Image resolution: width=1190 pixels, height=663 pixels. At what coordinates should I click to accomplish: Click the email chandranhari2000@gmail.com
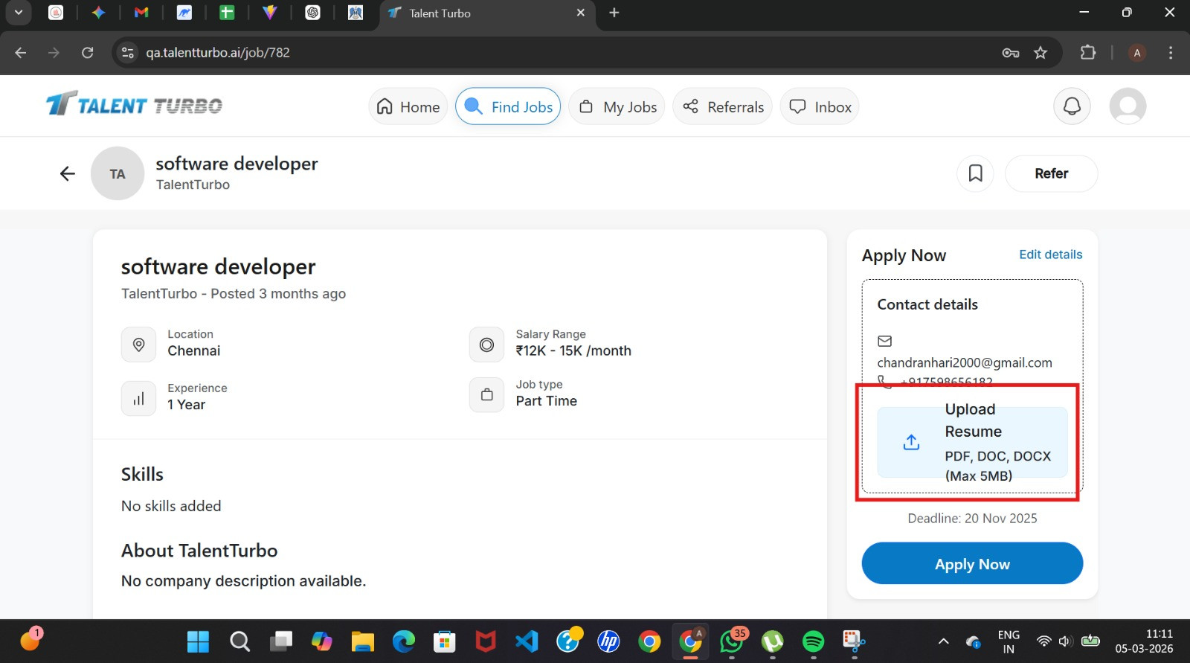pyautogui.click(x=965, y=362)
